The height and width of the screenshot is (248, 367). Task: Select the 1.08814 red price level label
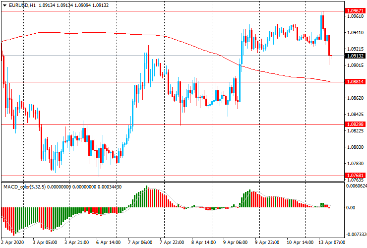coord(356,82)
